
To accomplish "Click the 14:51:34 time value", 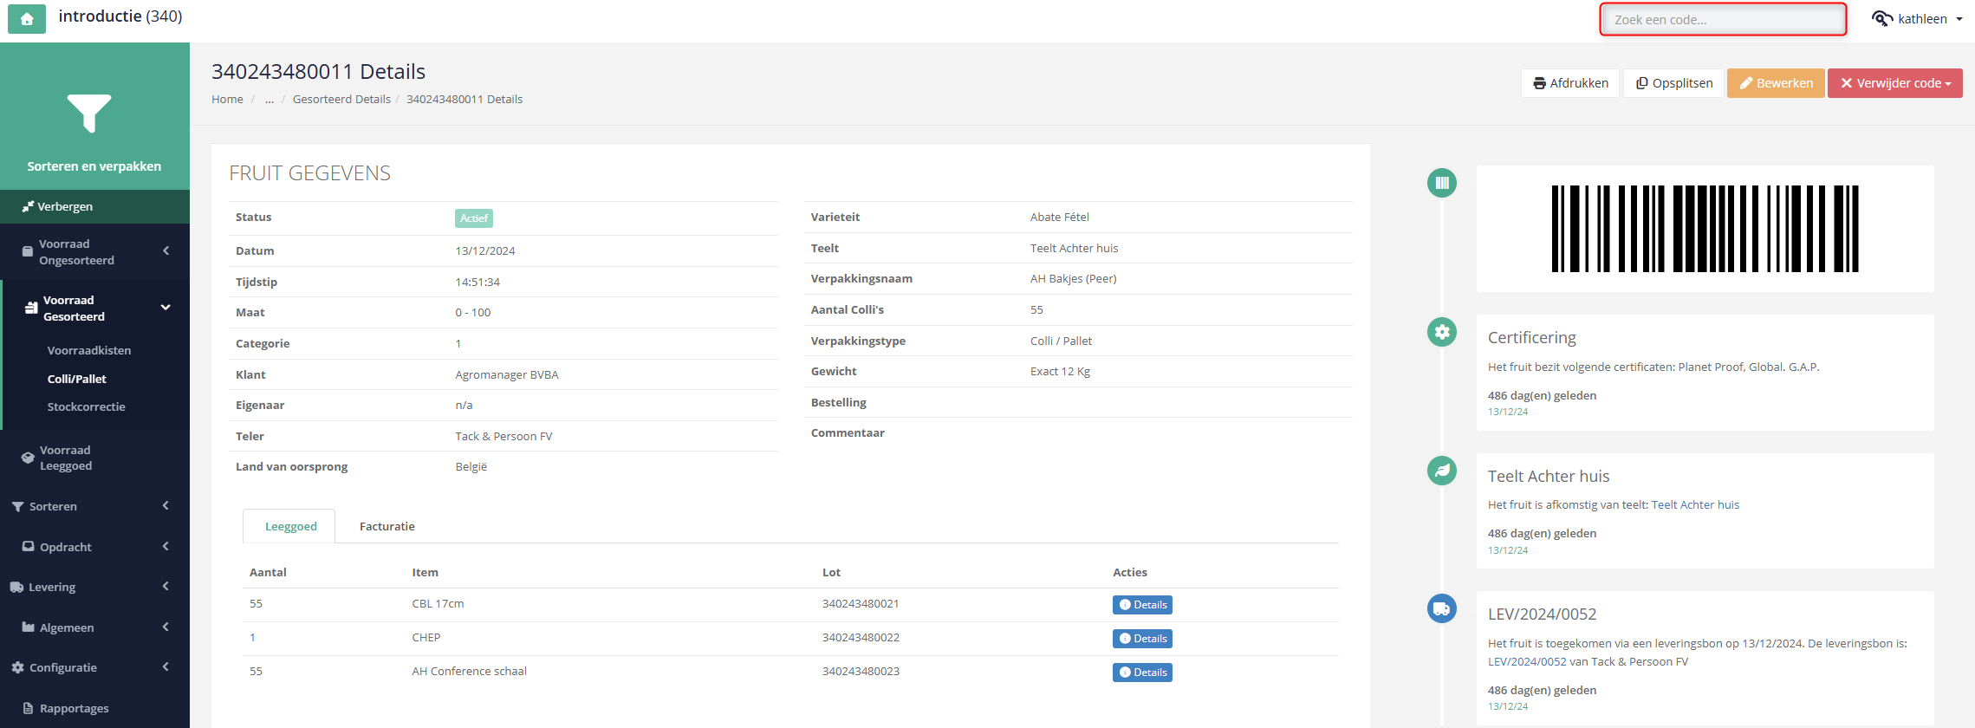I will (478, 282).
